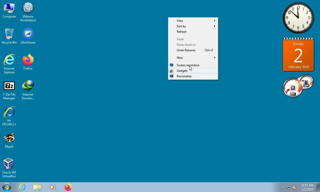
Task: Open the Windows Start menu orb
Action: [7, 187]
